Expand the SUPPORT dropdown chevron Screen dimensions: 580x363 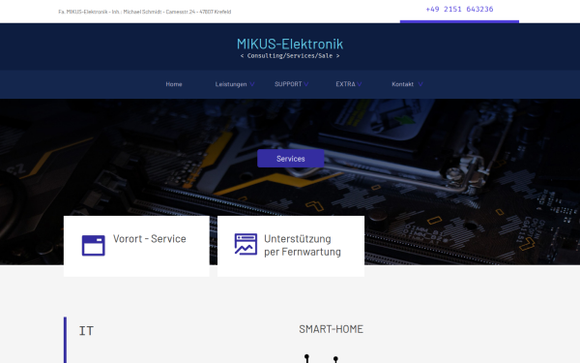point(306,84)
